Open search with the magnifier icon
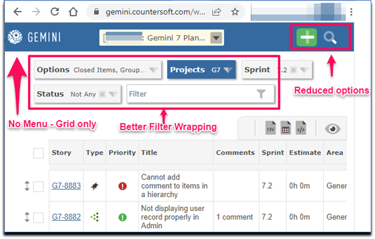Viewport: 375px width, 239px height. click(x=330, y=38)
